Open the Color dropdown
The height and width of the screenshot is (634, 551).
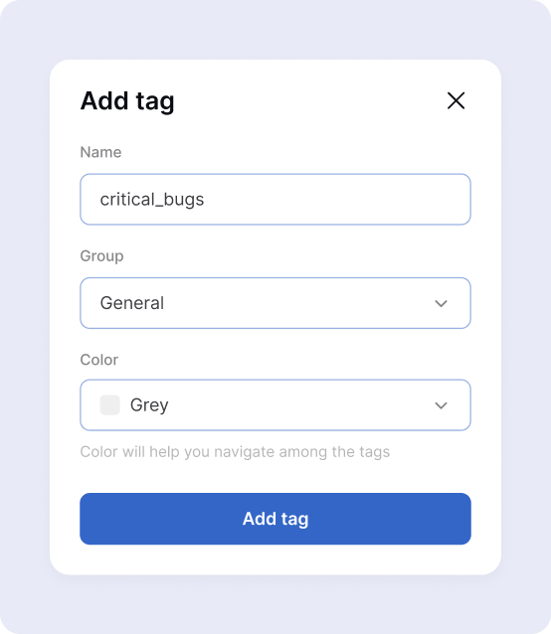click(x=275, y=404)
